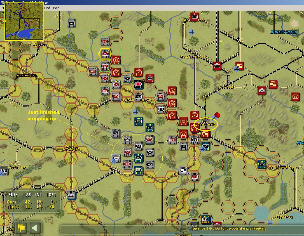Select the blue brigade unit 5-6
Image resolution: width=304 pixels, height=236 pixels.
click(139, 158)
